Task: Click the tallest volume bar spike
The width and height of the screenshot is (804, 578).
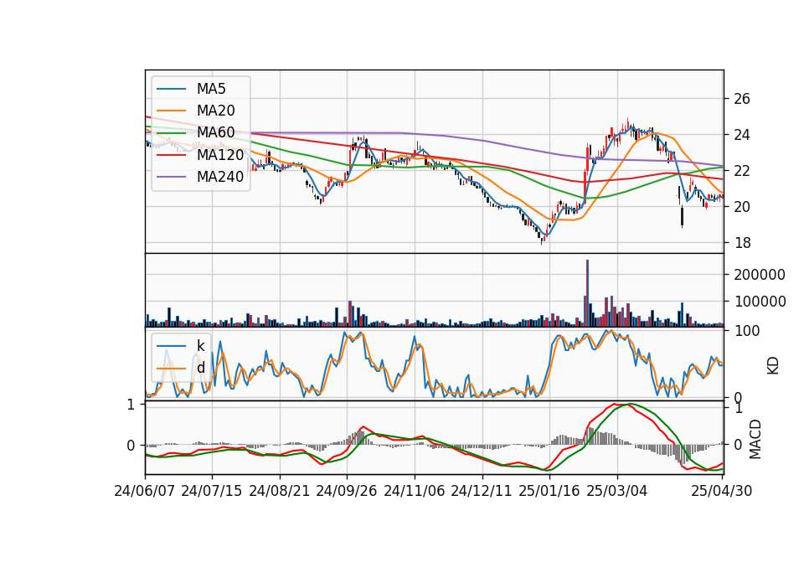Action: point(588,293)
